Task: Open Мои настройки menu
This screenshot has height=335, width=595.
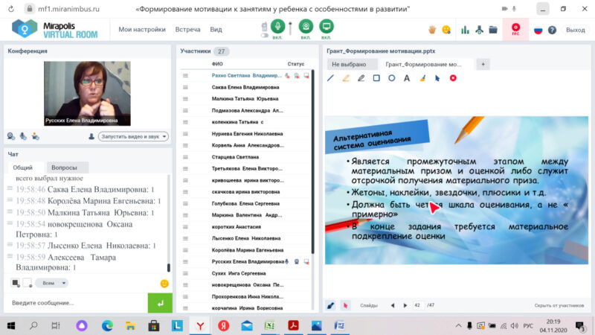Action: (142, 29)
